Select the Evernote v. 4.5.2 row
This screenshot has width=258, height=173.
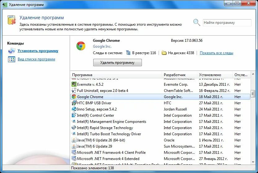[x=160, y=84]
